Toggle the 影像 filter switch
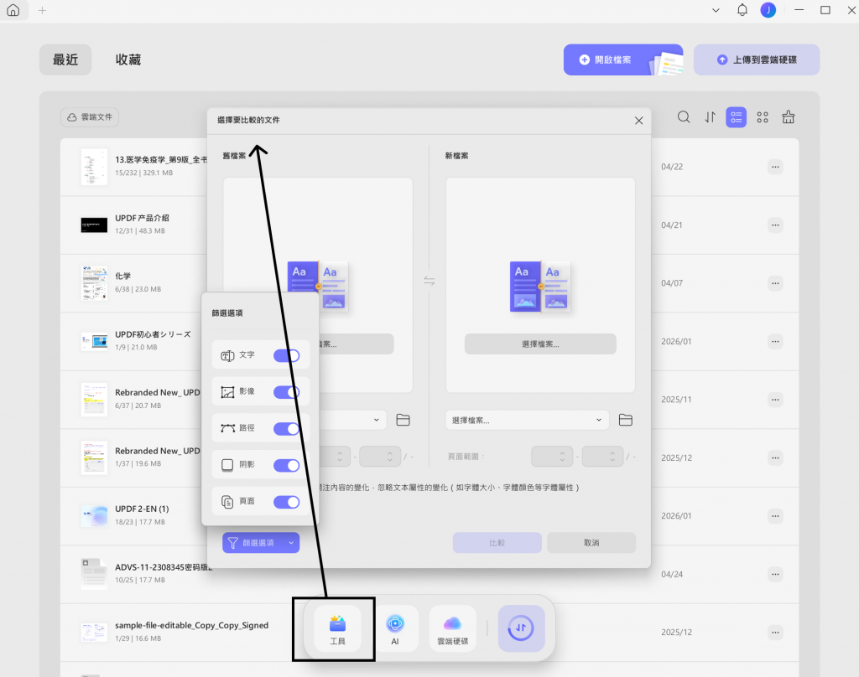Screen dimensions: 859x677 [x=287, y=392]
